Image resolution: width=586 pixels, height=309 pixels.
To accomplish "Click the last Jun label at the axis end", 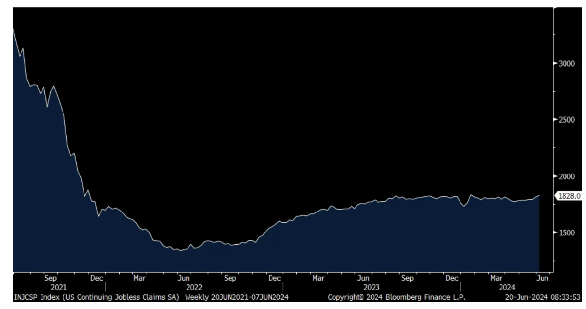I will [543, 278].
